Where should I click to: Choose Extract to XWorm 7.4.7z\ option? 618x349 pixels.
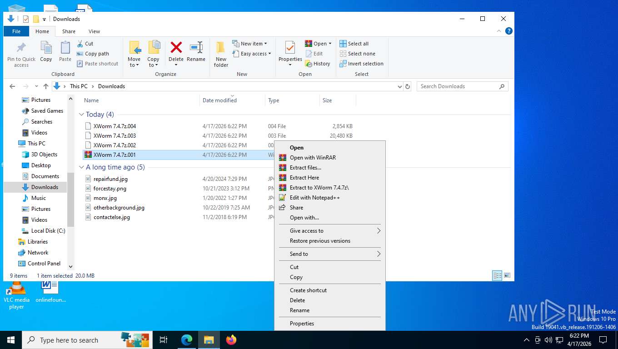pyautogui.click(x=329, y=188)
